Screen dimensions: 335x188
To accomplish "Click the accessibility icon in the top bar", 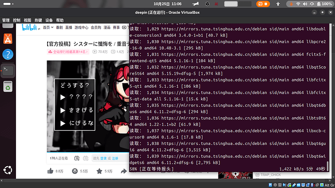I will [278, 4].
